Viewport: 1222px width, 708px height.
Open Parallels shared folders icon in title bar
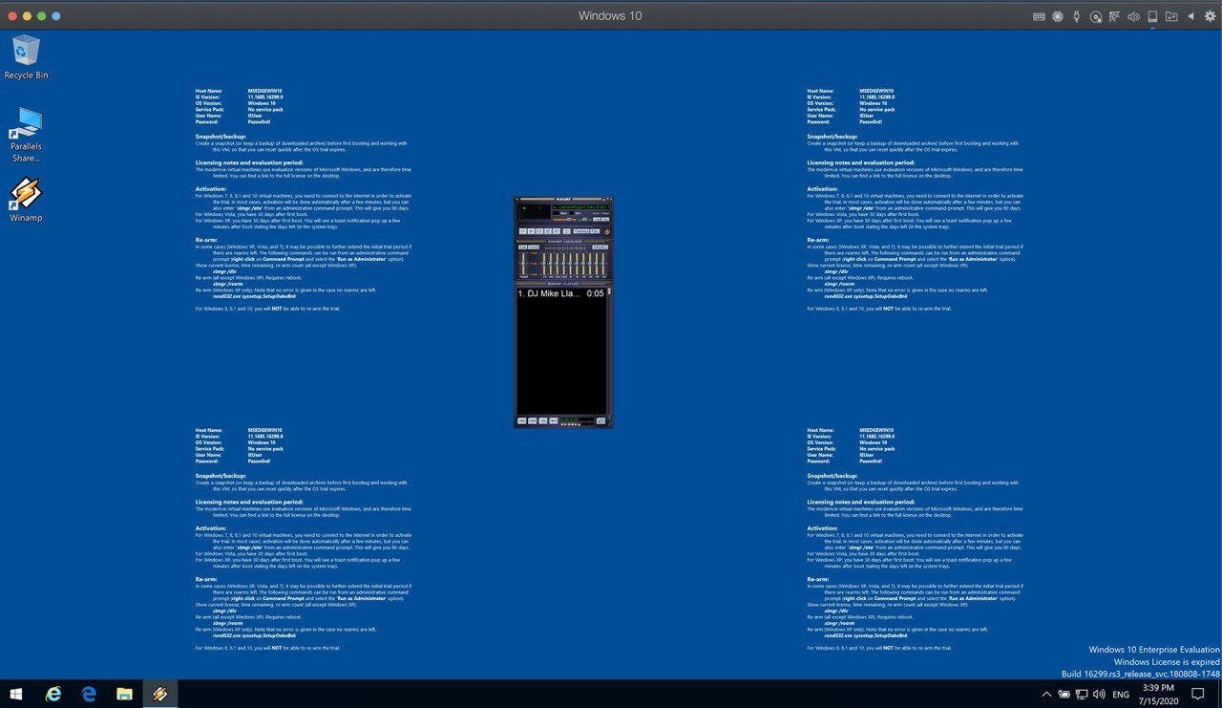(1171, 16)
